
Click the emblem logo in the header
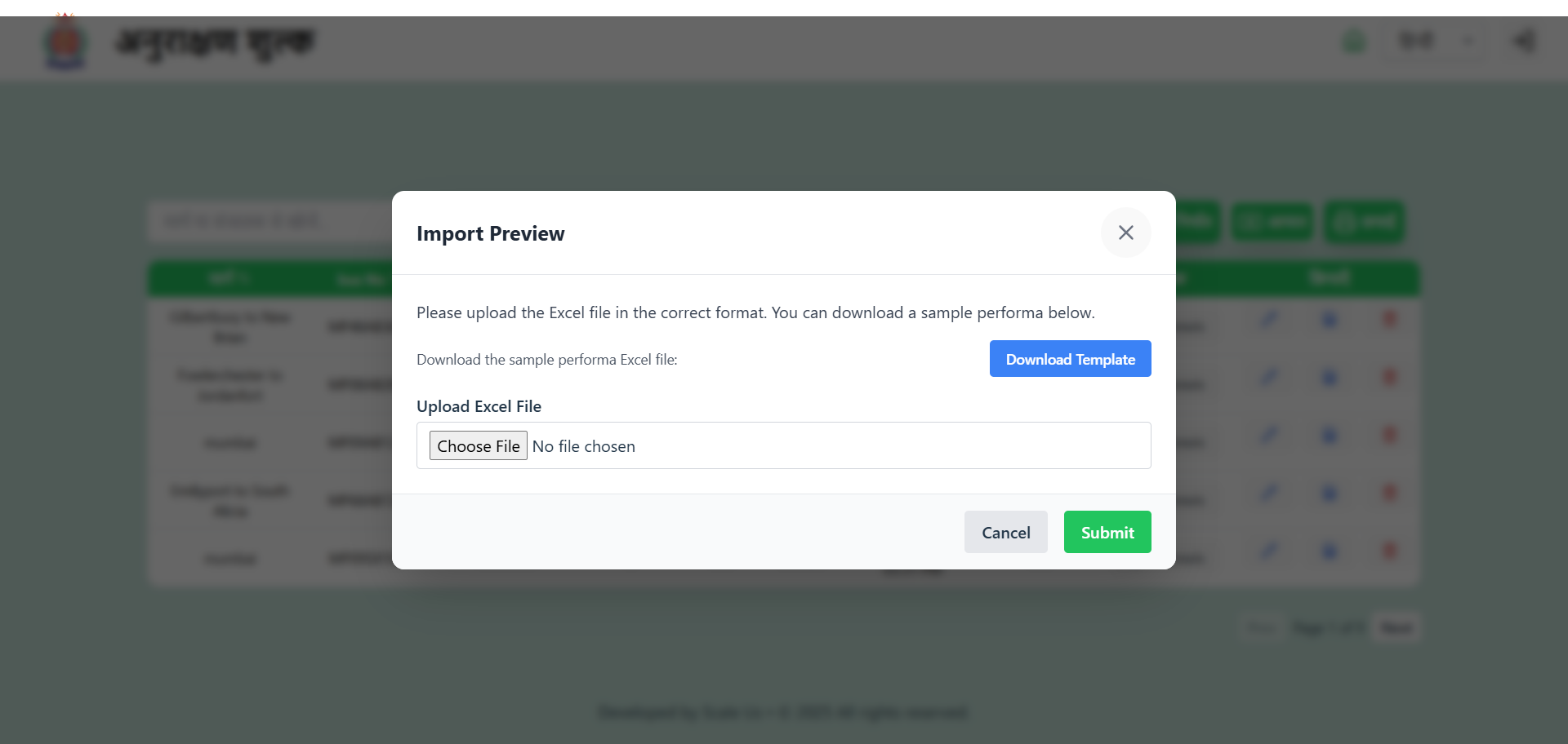point(65,41)
